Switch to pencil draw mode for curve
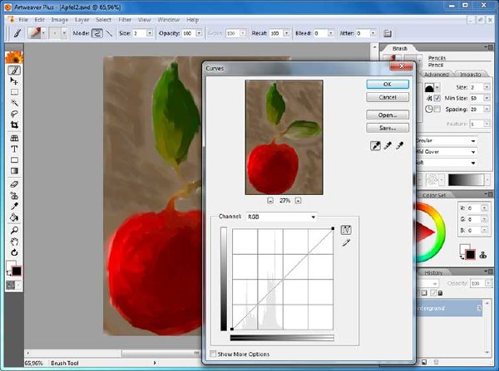Viewport: 499px width, 371px height. (346, 243)
